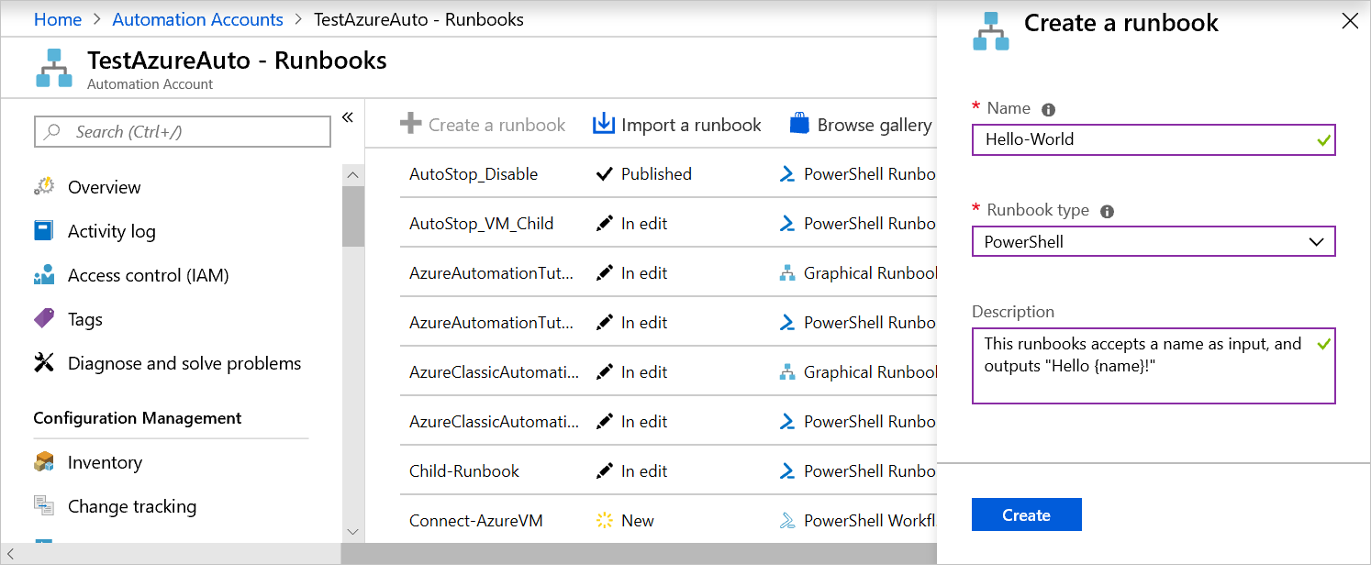The image size is (1371, 586).
Task: Collapse the sidebar with double chevron
Action: click(348, 117)
